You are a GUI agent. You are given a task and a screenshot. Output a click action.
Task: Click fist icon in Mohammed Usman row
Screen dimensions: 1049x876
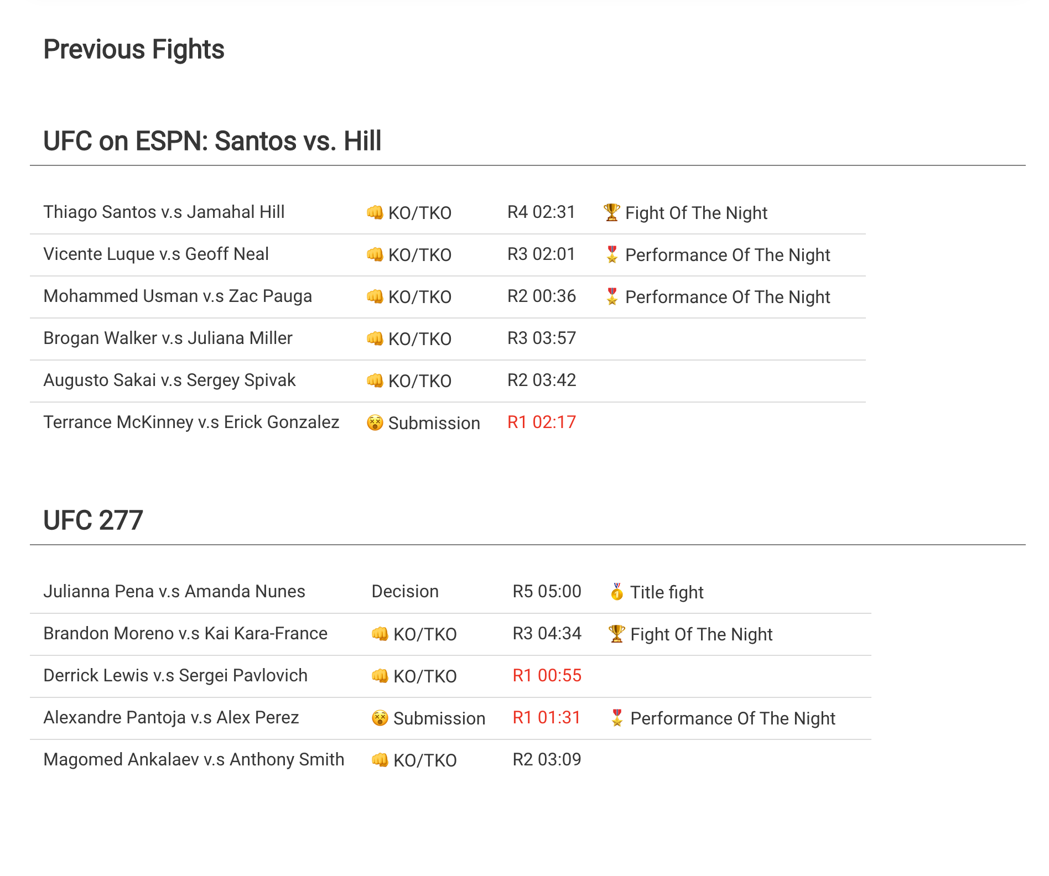375,296
